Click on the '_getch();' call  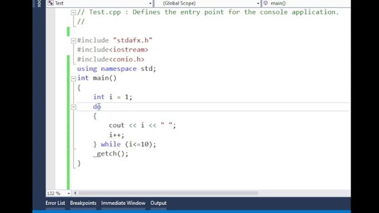tap(111, 154)
